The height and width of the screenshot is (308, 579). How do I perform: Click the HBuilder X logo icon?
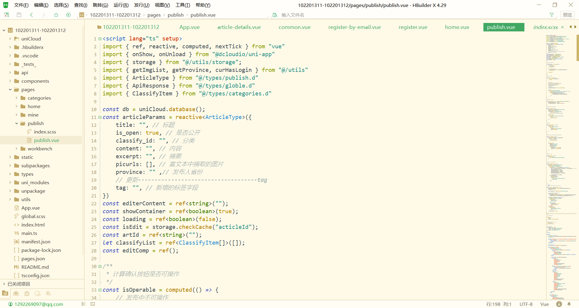6,5
